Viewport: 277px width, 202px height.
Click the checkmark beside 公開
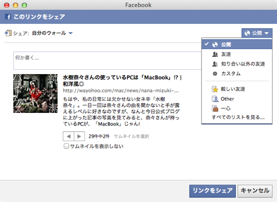point(207,44)
